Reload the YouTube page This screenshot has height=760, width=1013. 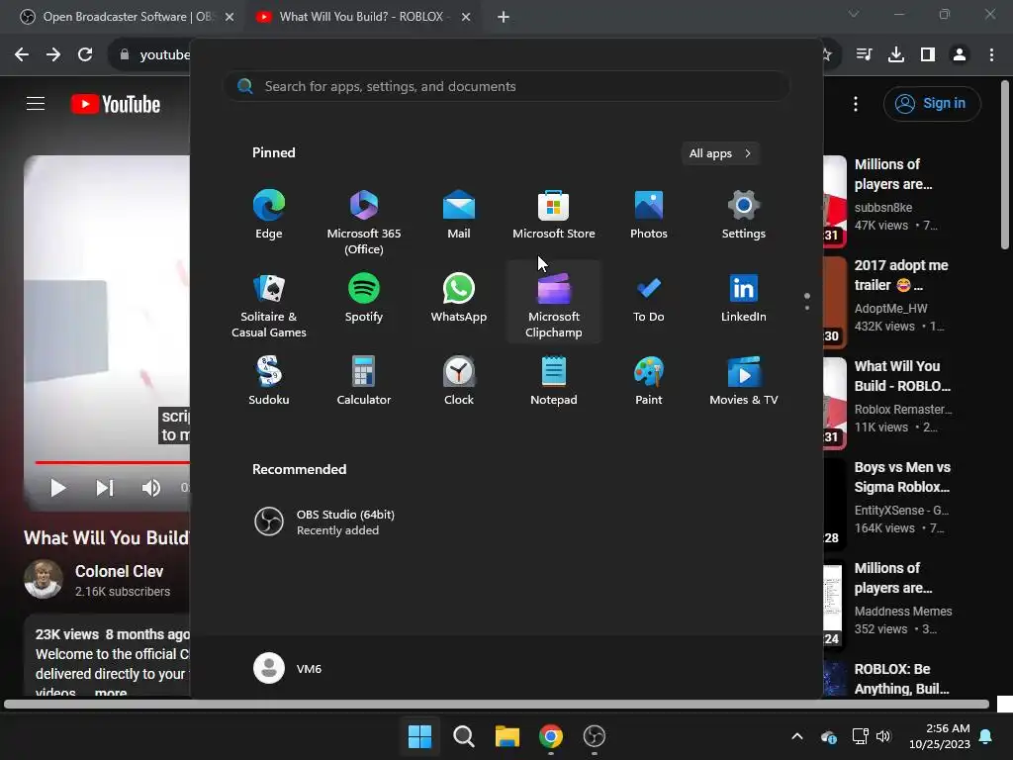click(x=85, y=55)
